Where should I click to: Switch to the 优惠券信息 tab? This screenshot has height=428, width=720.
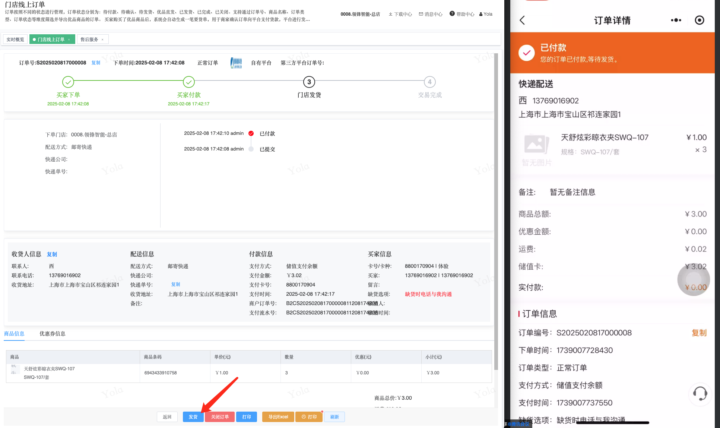tap(53, 333)
